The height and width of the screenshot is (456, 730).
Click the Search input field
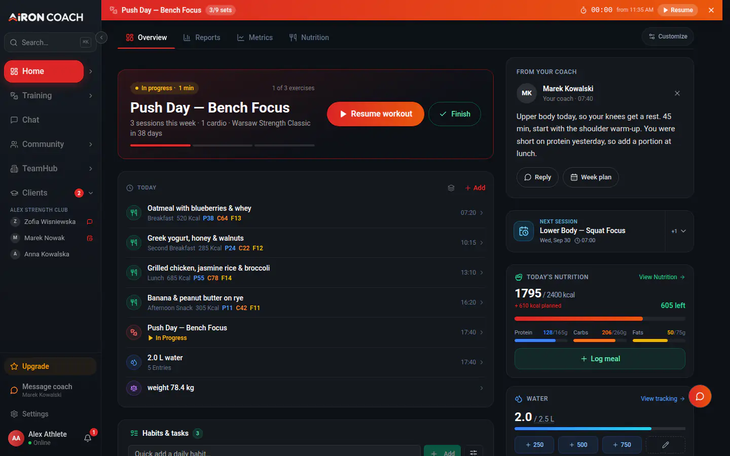point(50,43)
